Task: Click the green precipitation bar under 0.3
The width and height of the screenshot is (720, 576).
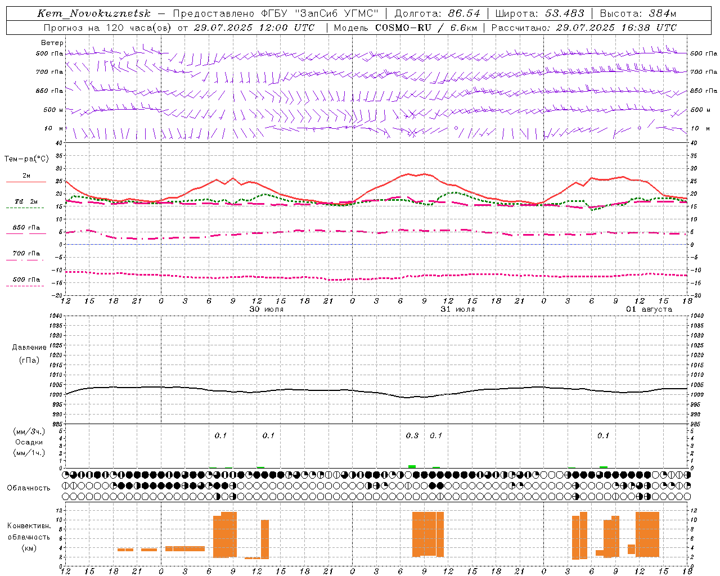Action: point(412,466)
